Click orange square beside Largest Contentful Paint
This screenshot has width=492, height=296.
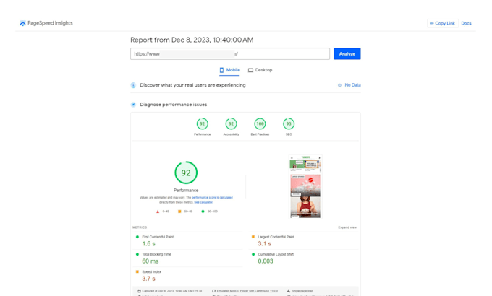pos(253,237)
